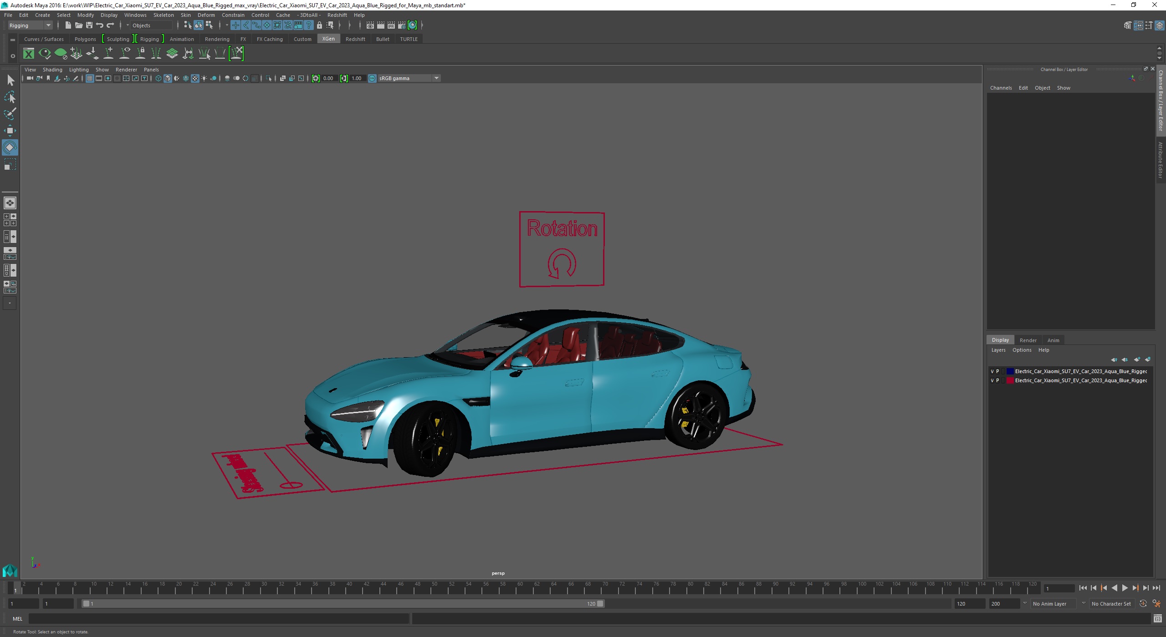Click the MEL command input line

(x=219, y=619)
